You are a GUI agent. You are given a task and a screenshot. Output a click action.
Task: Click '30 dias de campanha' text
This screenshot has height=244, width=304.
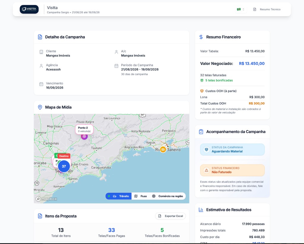click(x=134, y=74)
